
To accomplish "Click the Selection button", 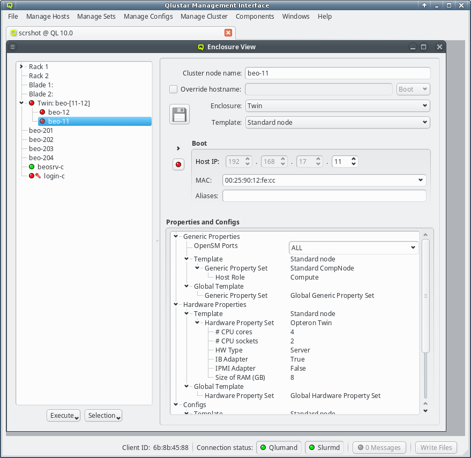I will pos(103,416).
